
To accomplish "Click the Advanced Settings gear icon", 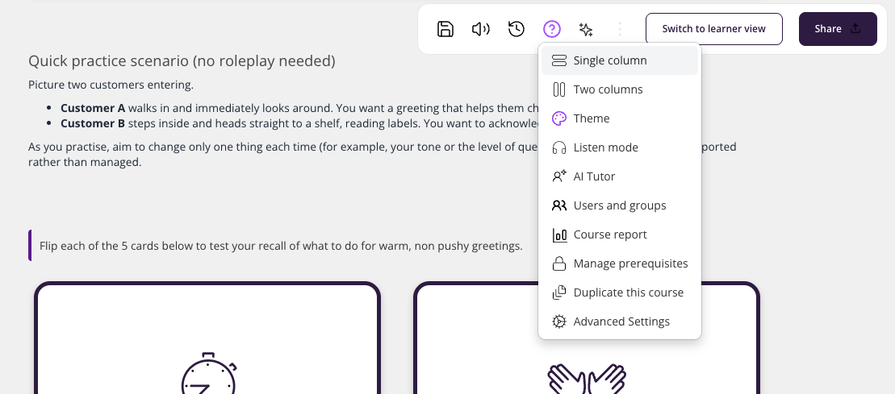I will coord(559,321).
